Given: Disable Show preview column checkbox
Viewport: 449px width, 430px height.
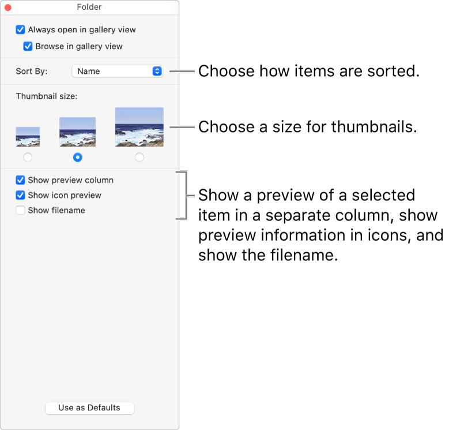Looking at the screenshot, I should pyautogui.click(x=20, y=180).
